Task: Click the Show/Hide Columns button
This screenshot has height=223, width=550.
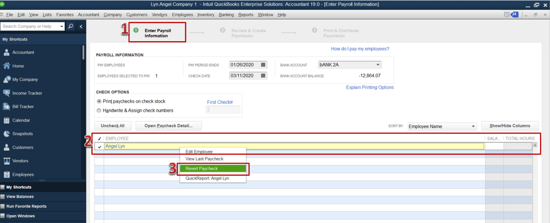Action: click(510, 126)
